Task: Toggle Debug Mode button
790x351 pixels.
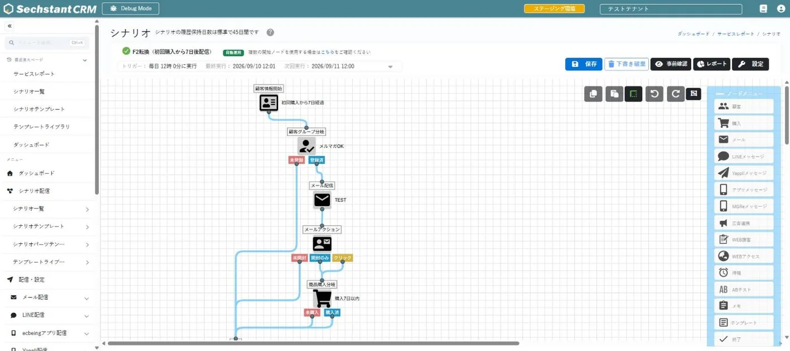Action: click(130, 8)
